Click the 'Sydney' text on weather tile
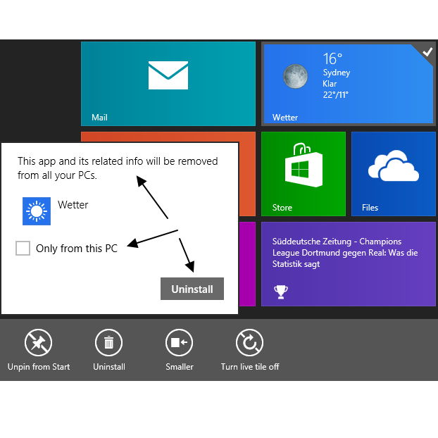 (x=337, y=73)
